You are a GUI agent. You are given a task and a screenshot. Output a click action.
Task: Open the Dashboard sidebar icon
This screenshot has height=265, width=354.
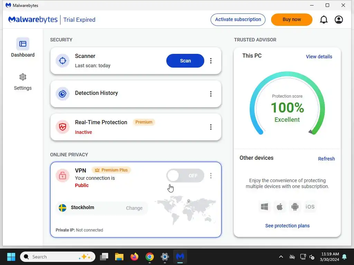pos(23,44)
